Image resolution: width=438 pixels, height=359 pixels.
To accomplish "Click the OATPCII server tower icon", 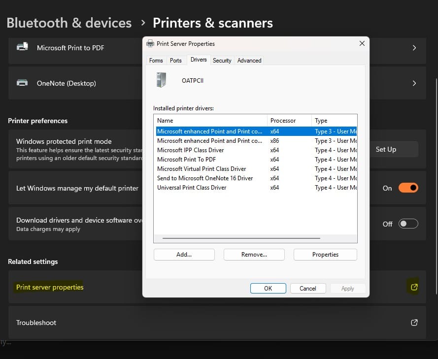I will (x=162, y=80).
